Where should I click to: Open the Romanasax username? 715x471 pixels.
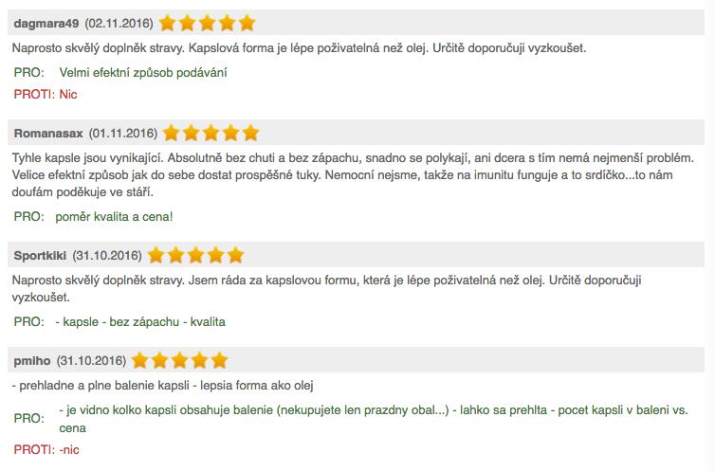[x=48, y=134]
